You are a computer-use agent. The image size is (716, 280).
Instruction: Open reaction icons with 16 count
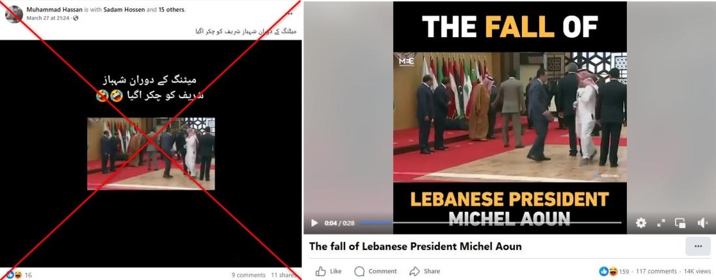[x=18, y=275]
